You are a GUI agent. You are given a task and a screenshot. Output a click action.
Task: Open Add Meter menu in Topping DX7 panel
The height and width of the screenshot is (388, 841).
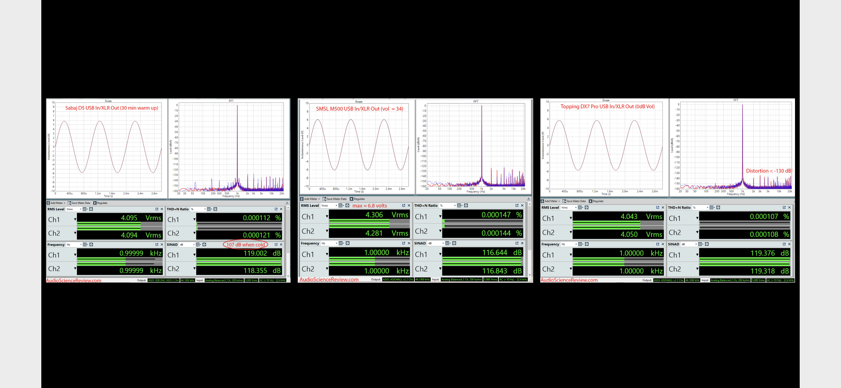click(x=550, y=201)
